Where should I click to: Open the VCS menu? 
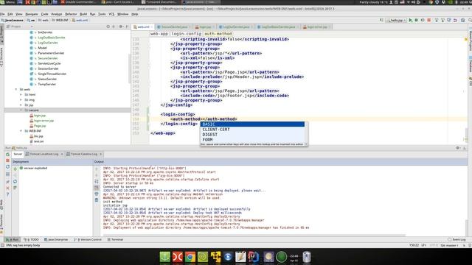111,14
